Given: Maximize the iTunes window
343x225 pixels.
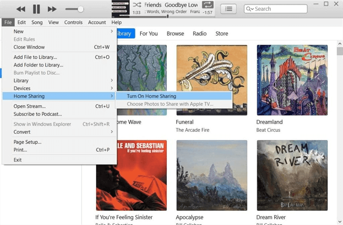Looking at the screenshot, I should [x=326, y=4].
